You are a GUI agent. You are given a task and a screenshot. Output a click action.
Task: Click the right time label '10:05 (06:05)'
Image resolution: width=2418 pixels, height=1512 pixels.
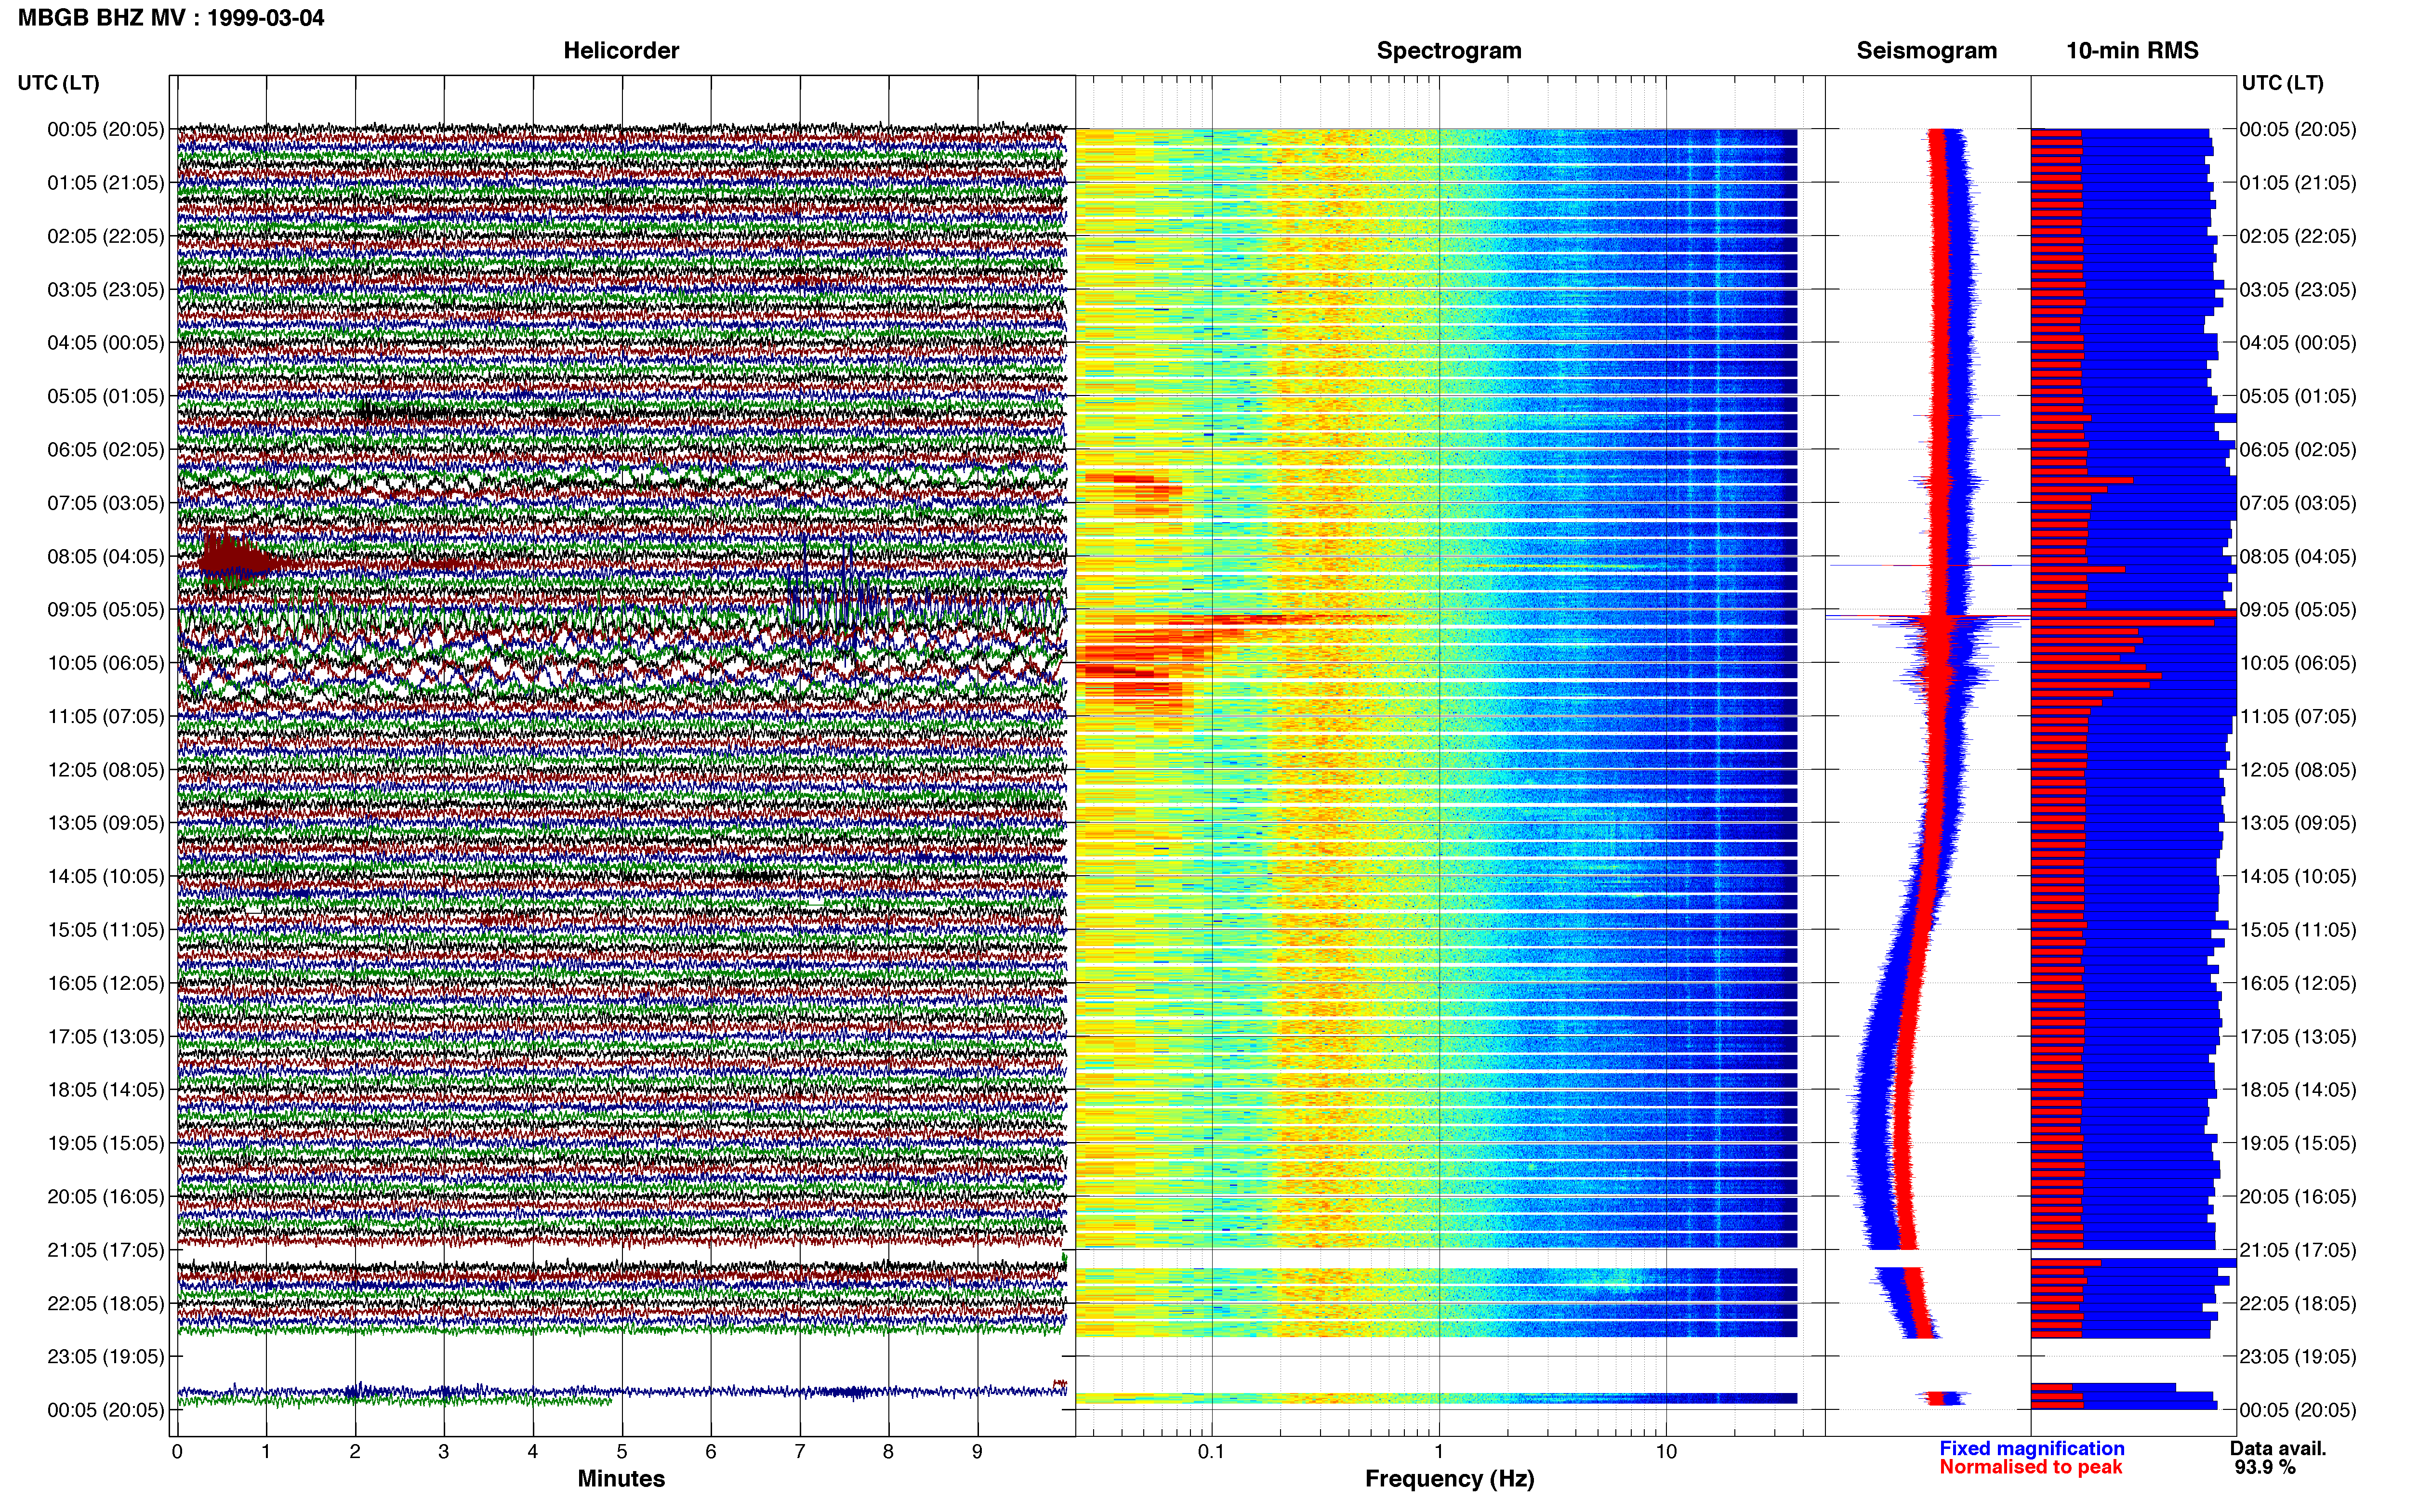2298,663
